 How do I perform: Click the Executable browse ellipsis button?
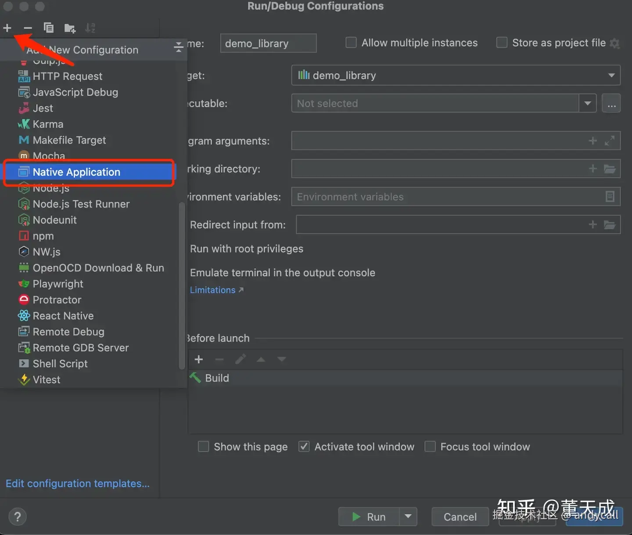611,103
